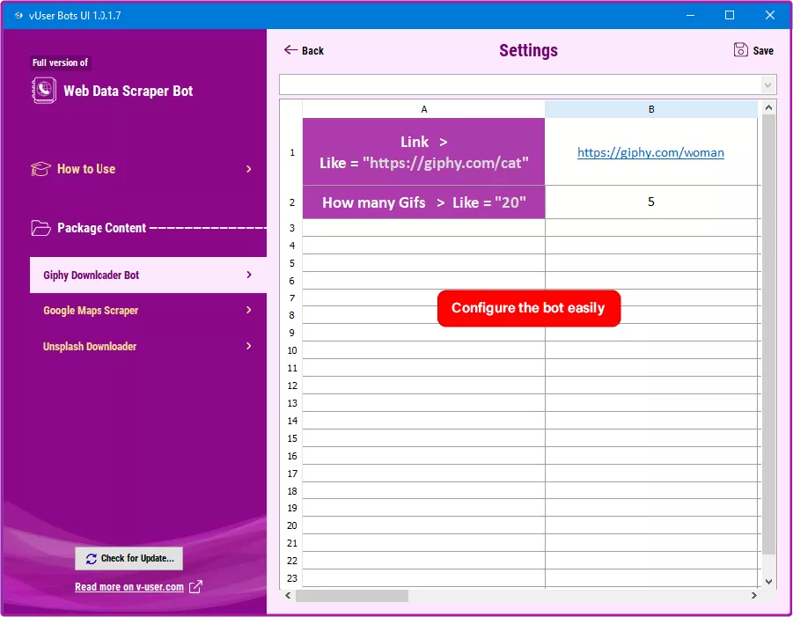Viewport: 793px width, 617px height.
Task: Open the dropdown arrow above the spreadsheet
Action: tap(768, 85)
